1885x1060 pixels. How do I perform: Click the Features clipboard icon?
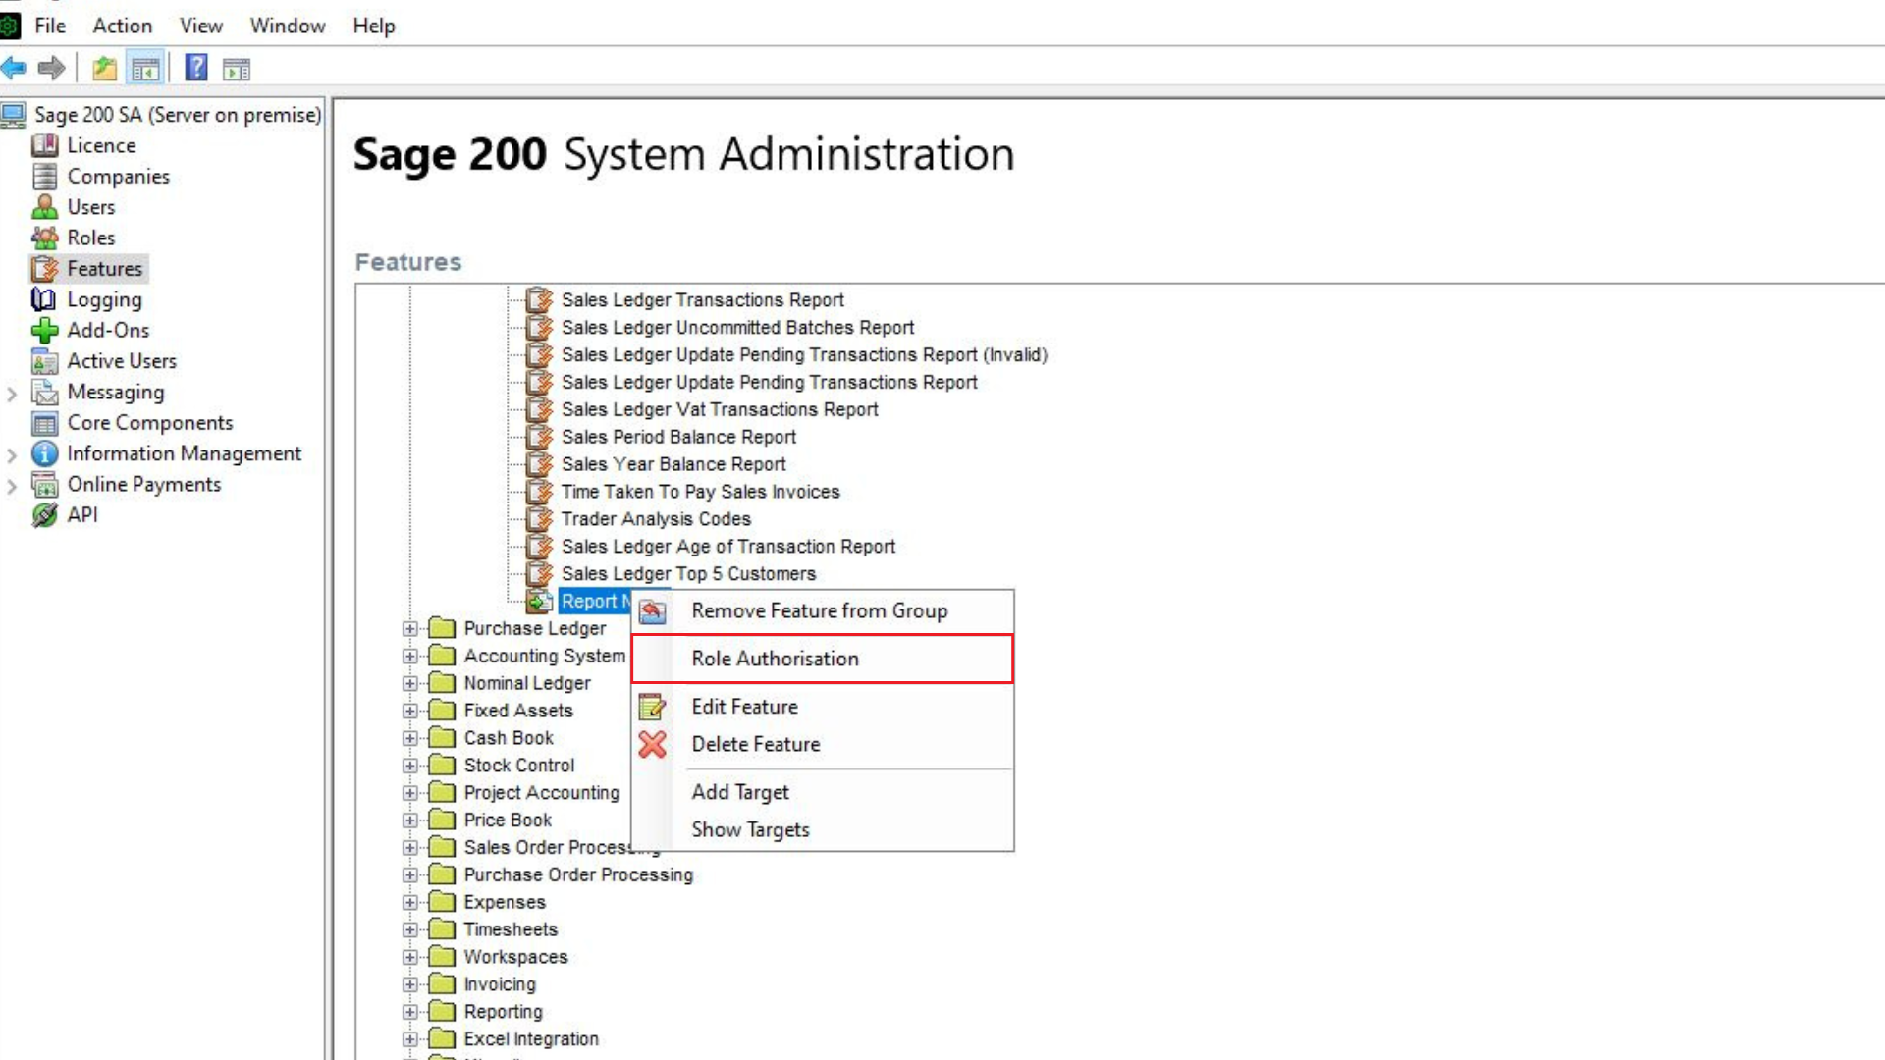click(x=45, y=268)
